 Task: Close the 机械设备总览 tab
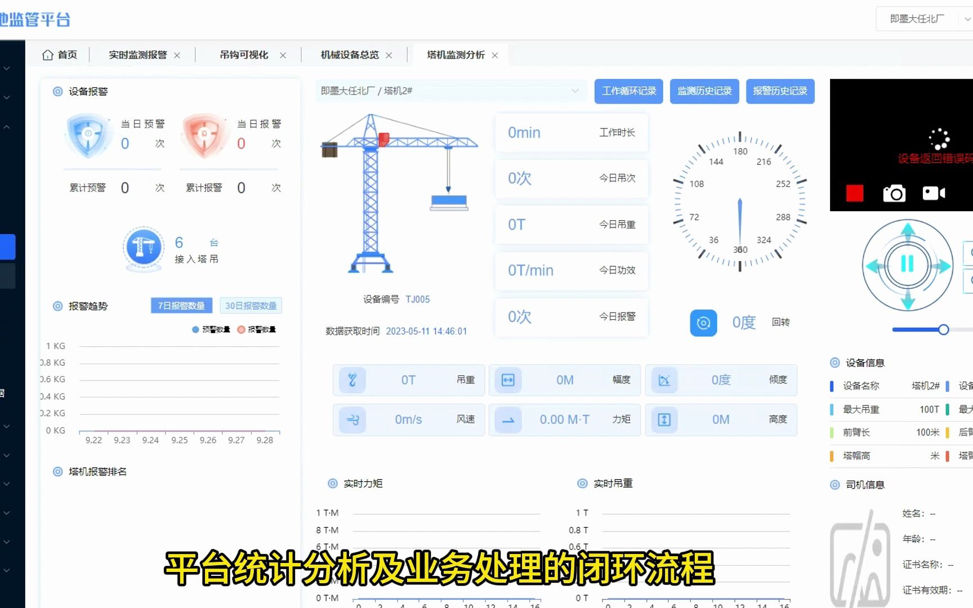point(389,55)
